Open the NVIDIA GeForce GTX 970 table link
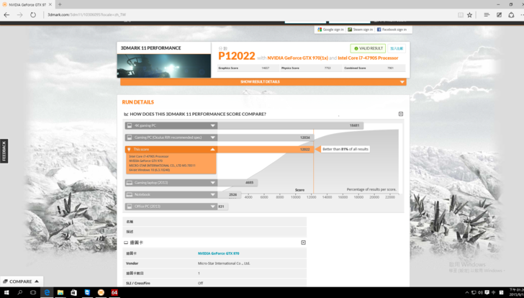 click(x=218, y=253)
